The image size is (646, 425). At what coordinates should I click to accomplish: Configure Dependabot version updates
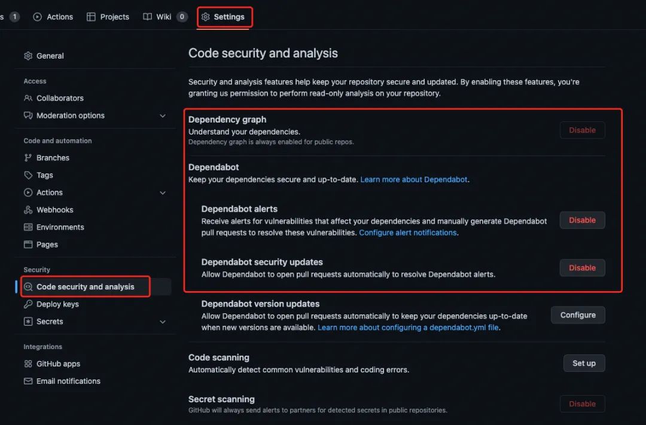[578, 315]
